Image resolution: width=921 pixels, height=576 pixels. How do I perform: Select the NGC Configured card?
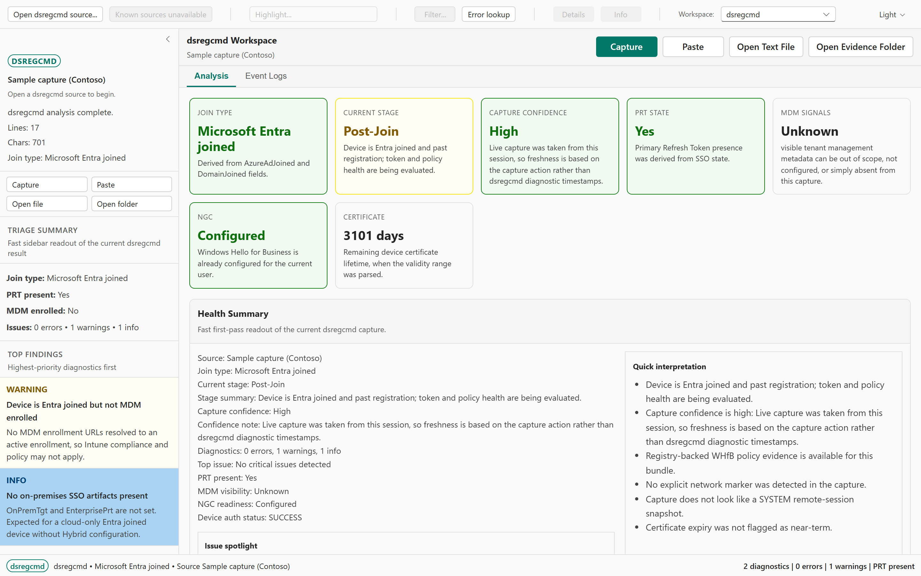[x=258, y=245]
